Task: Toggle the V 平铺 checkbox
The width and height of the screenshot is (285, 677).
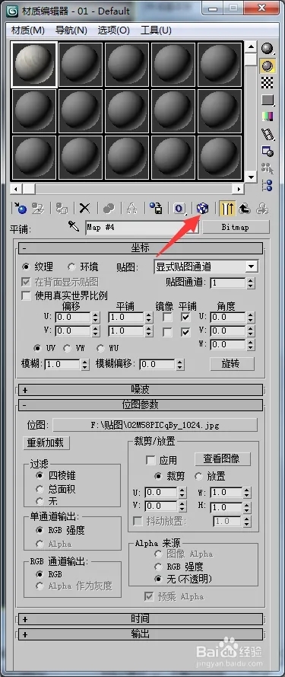Action: 186,332
